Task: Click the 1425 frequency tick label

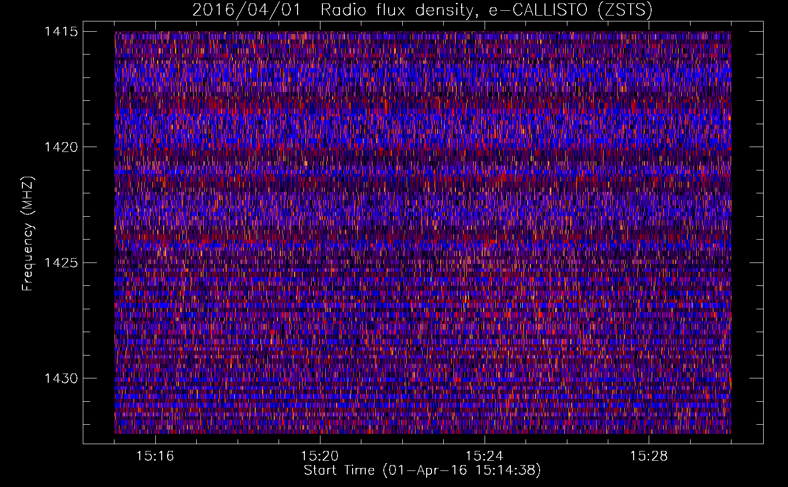Action: pos(61,263)
